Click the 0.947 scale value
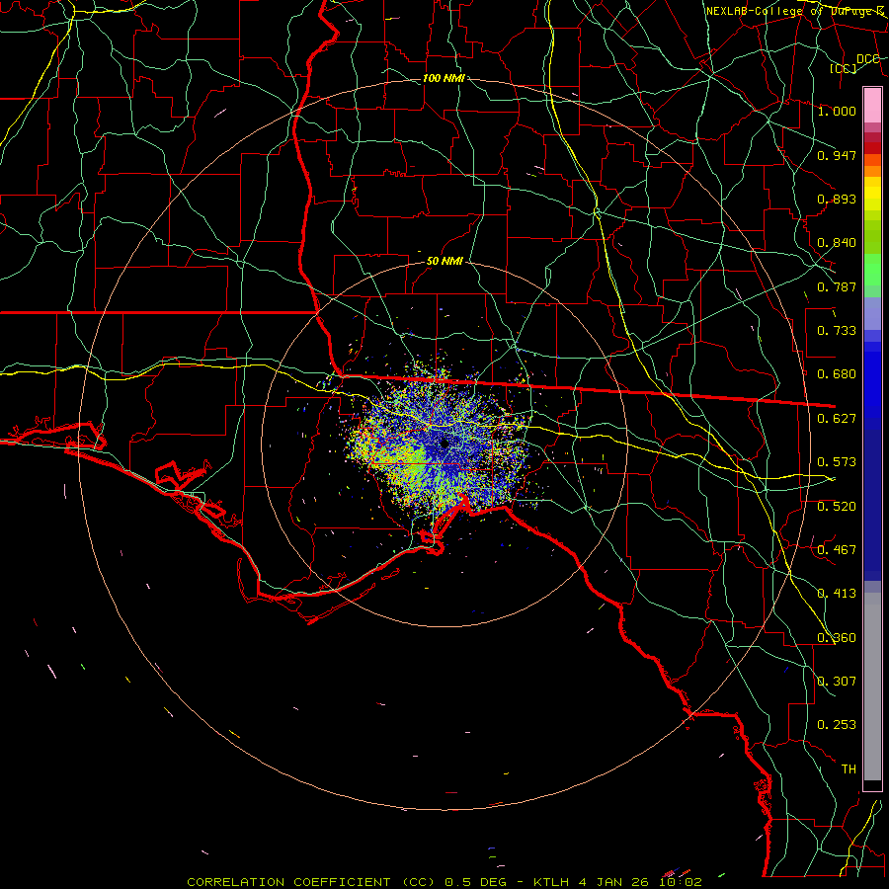Image resolution: width=889 pixels, height=889 pixels. click(837, 155)
